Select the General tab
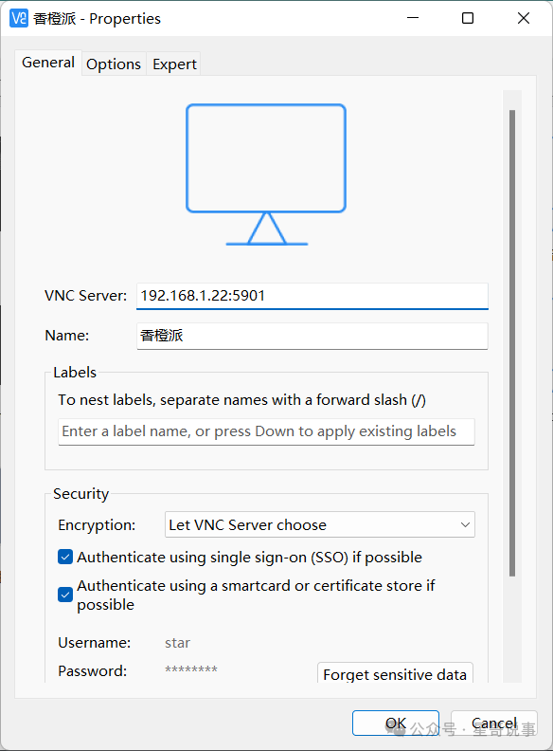 [x=48, y=63]
